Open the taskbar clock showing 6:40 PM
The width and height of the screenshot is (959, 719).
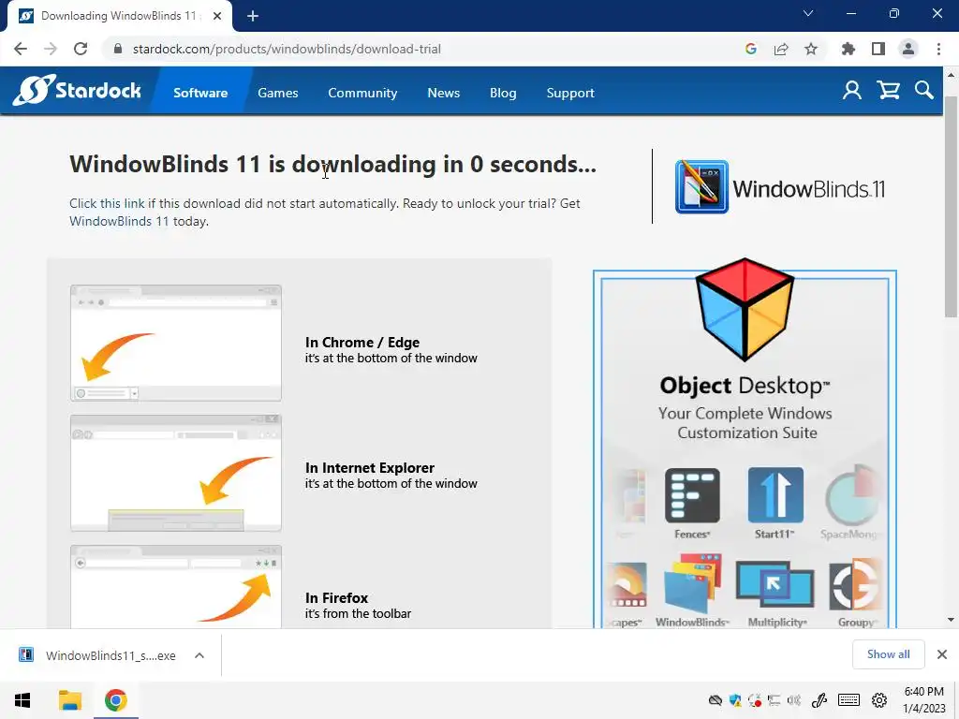pyautogui.click(x=924, y=700)
